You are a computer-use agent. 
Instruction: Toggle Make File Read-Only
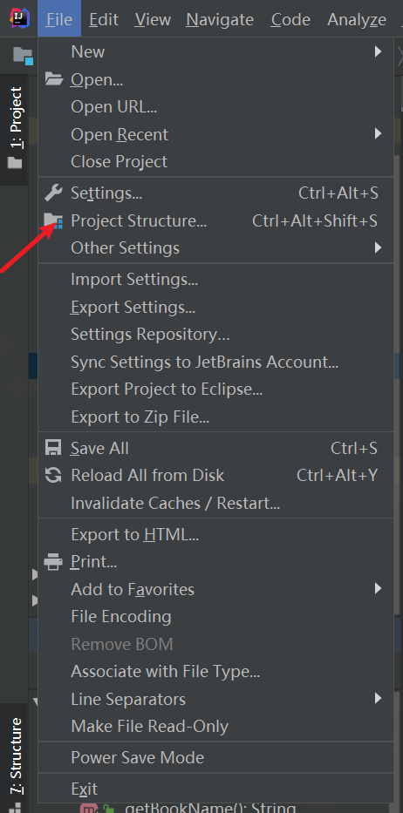[x=216, y=726]
